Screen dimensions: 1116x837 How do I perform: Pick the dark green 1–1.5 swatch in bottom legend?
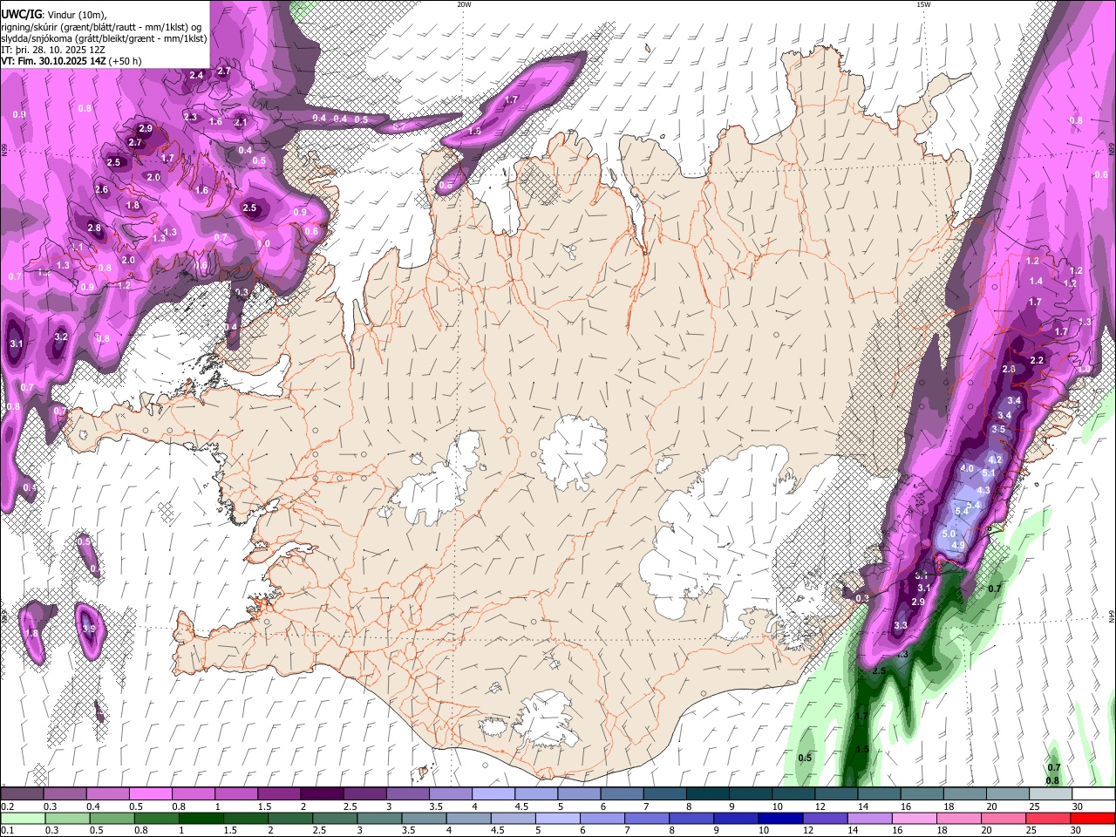pyautogui.click(x=201, y=818)
